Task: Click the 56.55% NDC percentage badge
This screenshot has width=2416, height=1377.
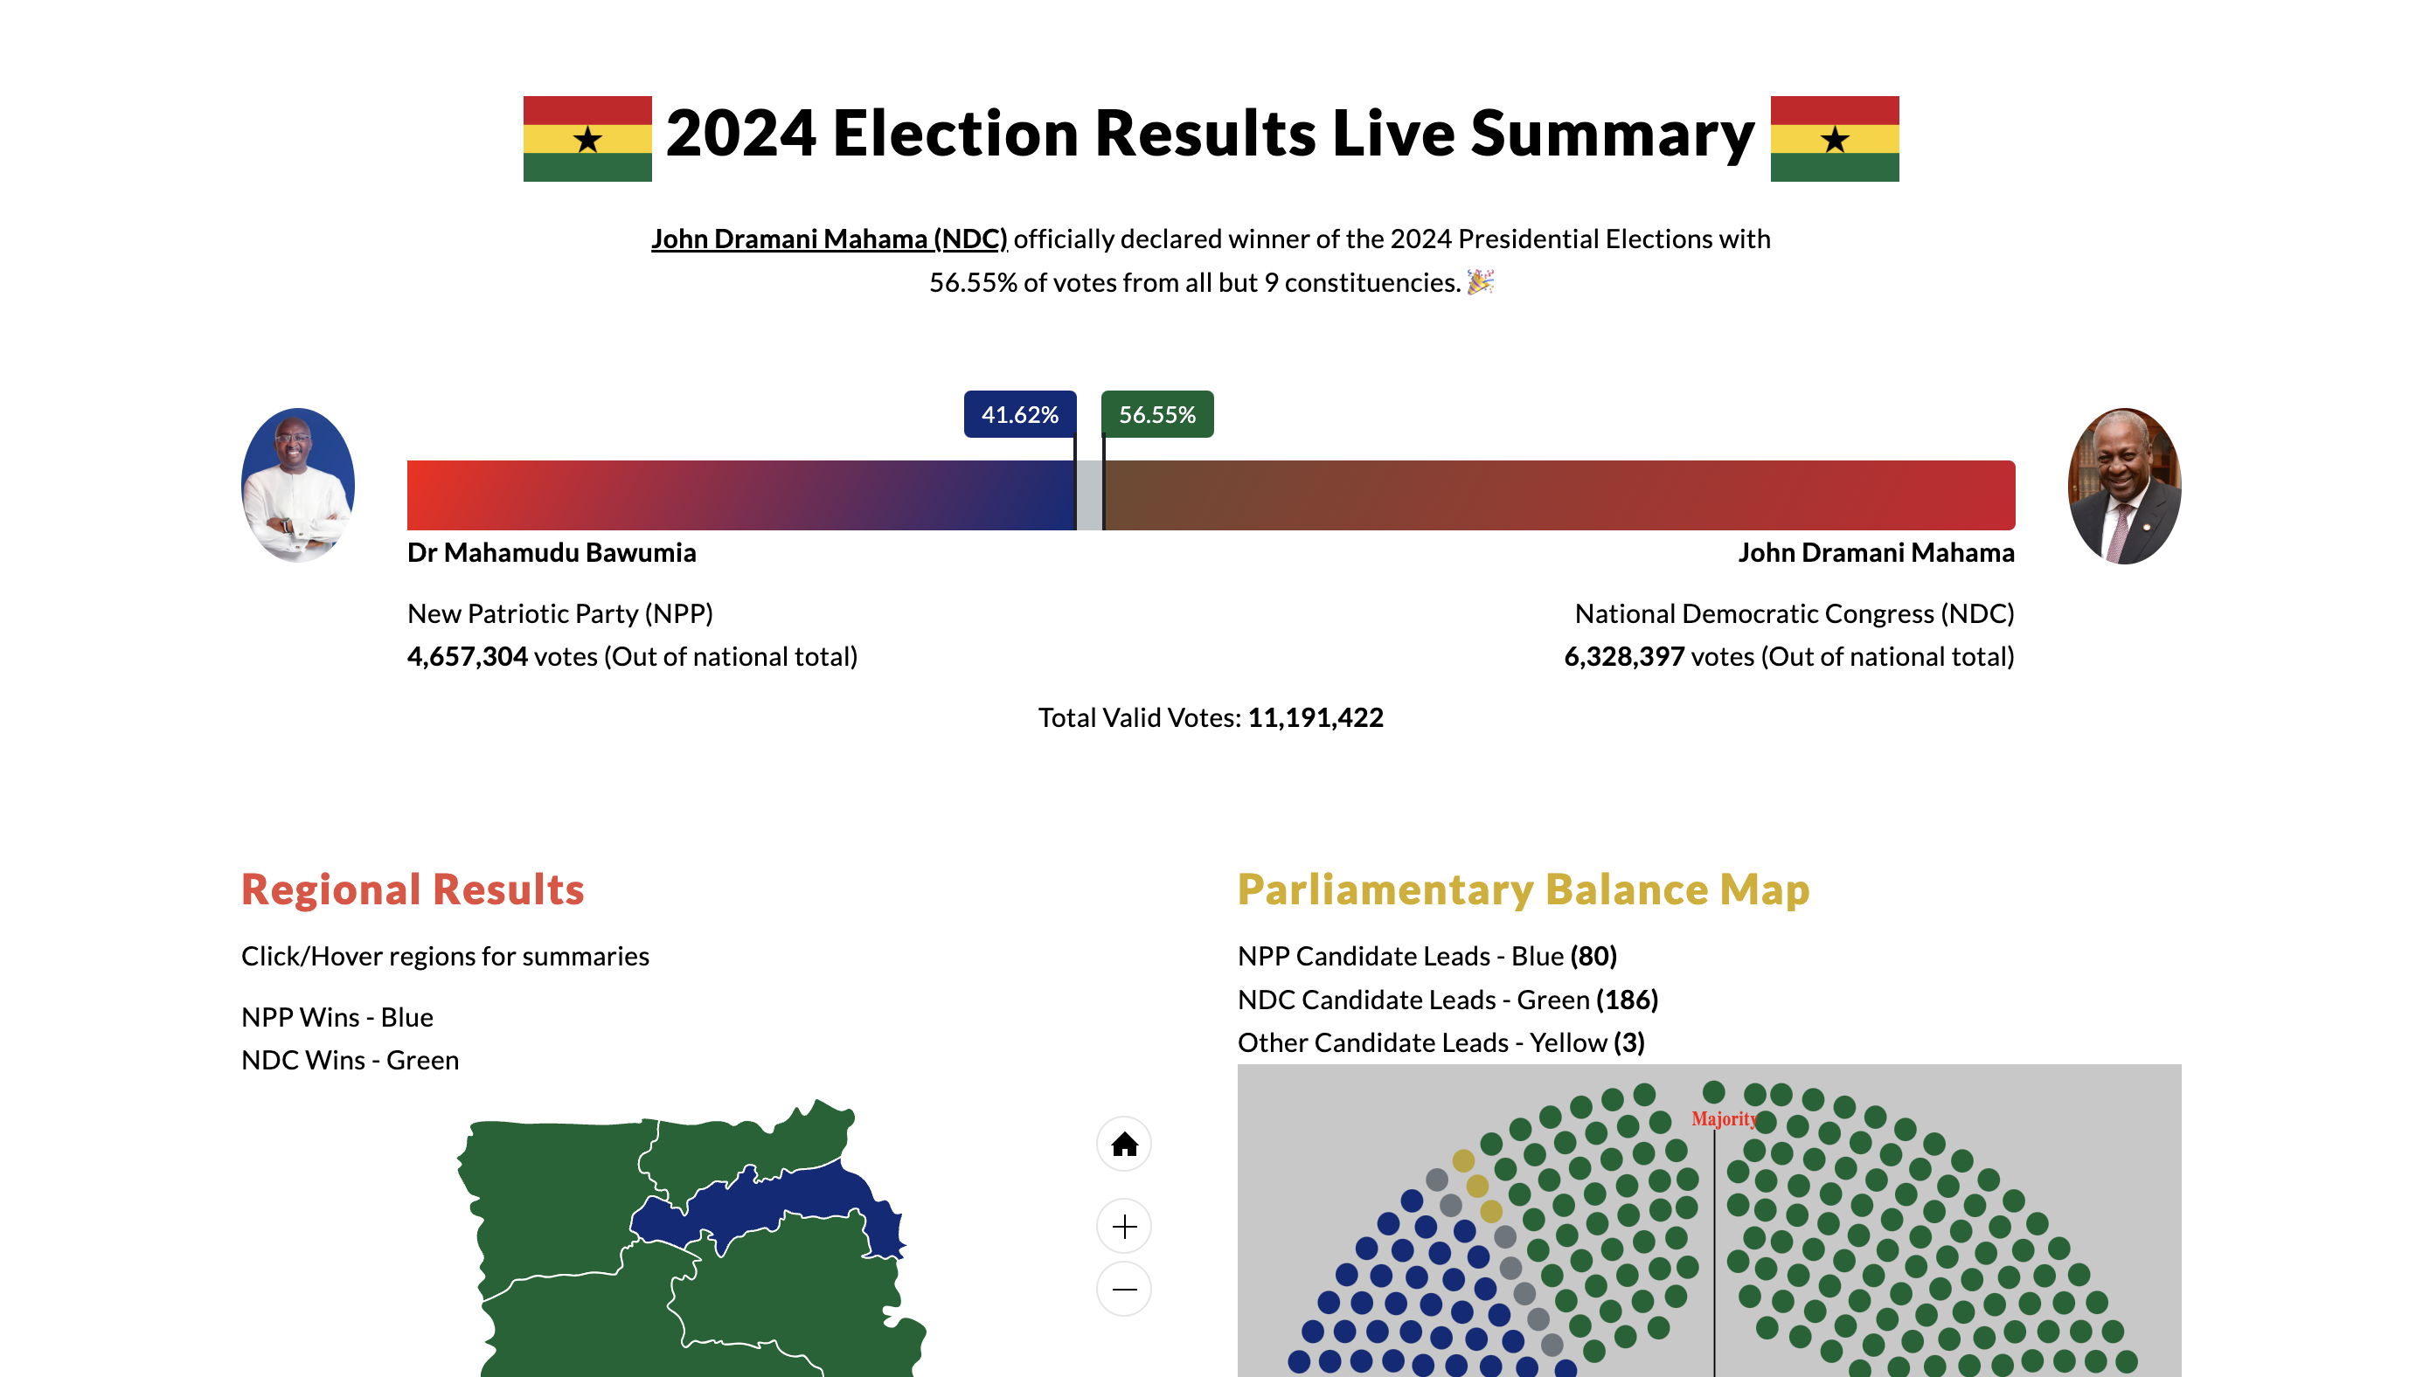Action: click(1156, 414)
